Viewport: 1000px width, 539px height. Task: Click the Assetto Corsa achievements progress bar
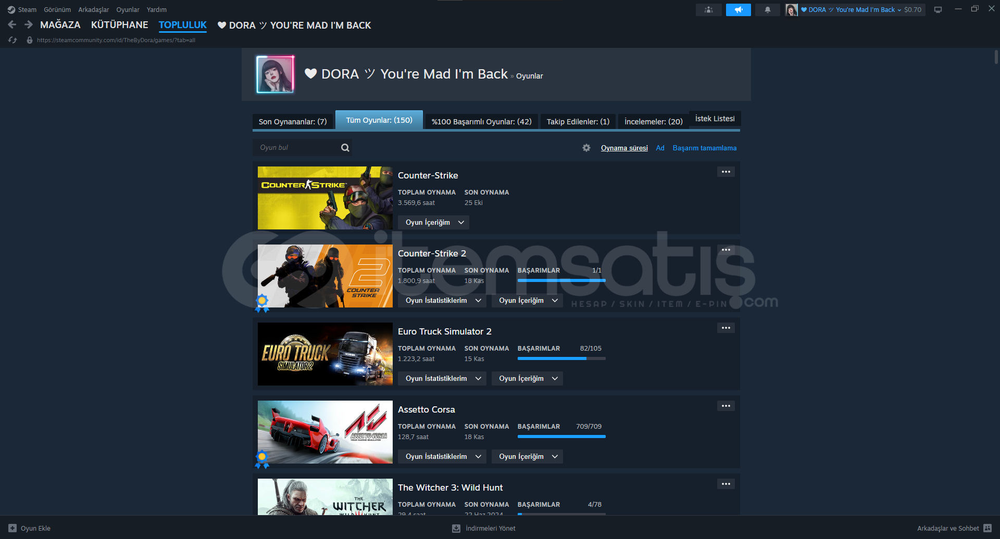coord(561,437)
